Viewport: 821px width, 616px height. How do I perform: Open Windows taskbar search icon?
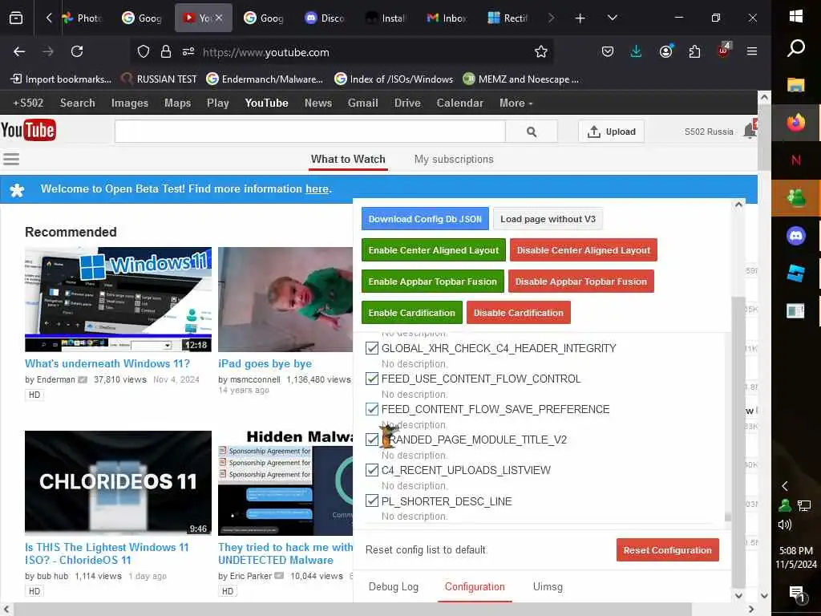click(796, 48)
